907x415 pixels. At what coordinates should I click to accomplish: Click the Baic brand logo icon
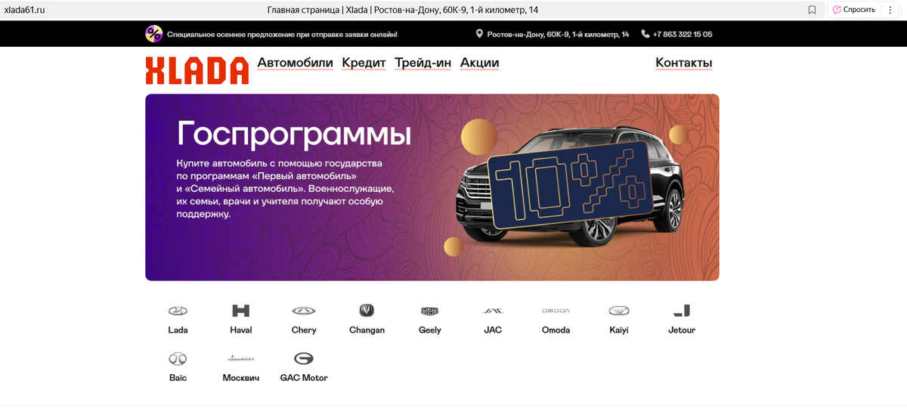click(178, 358)
